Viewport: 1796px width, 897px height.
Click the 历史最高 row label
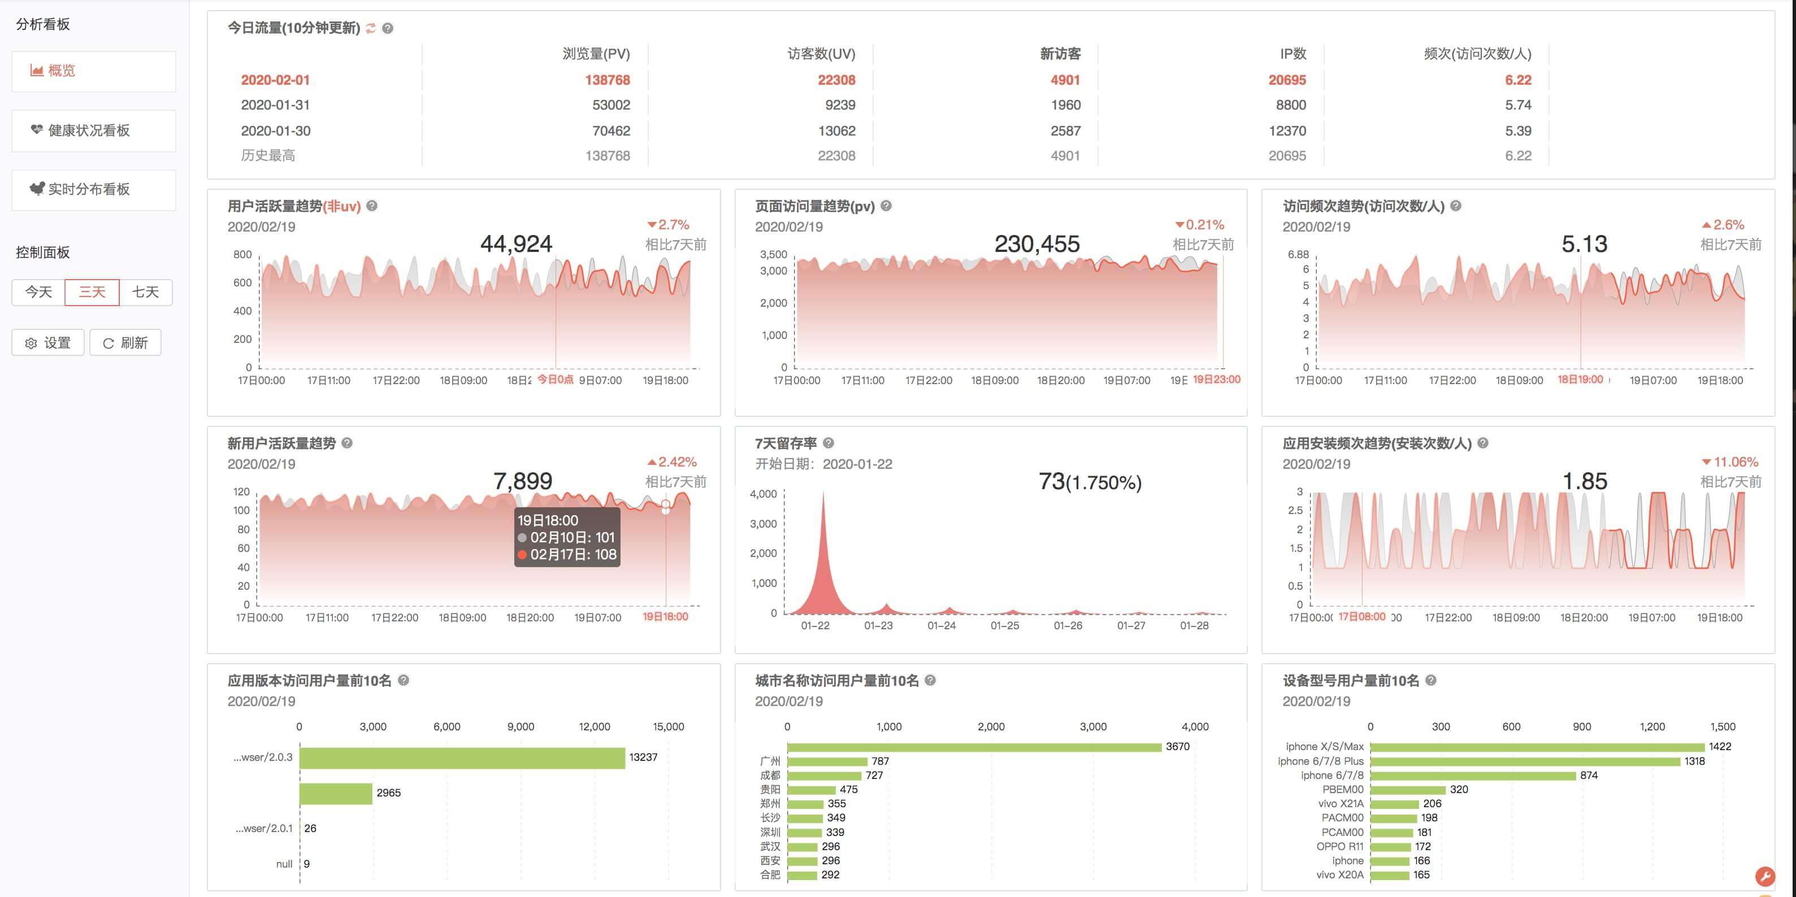pyautogui.click(x=268, y=155)
